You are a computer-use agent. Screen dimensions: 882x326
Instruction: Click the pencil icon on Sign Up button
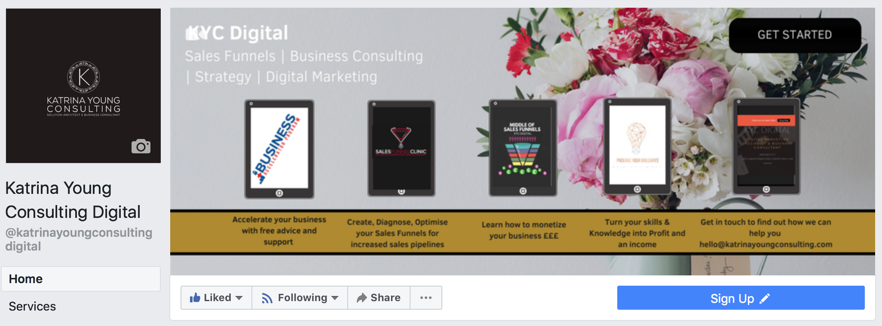tap(765, 299)
